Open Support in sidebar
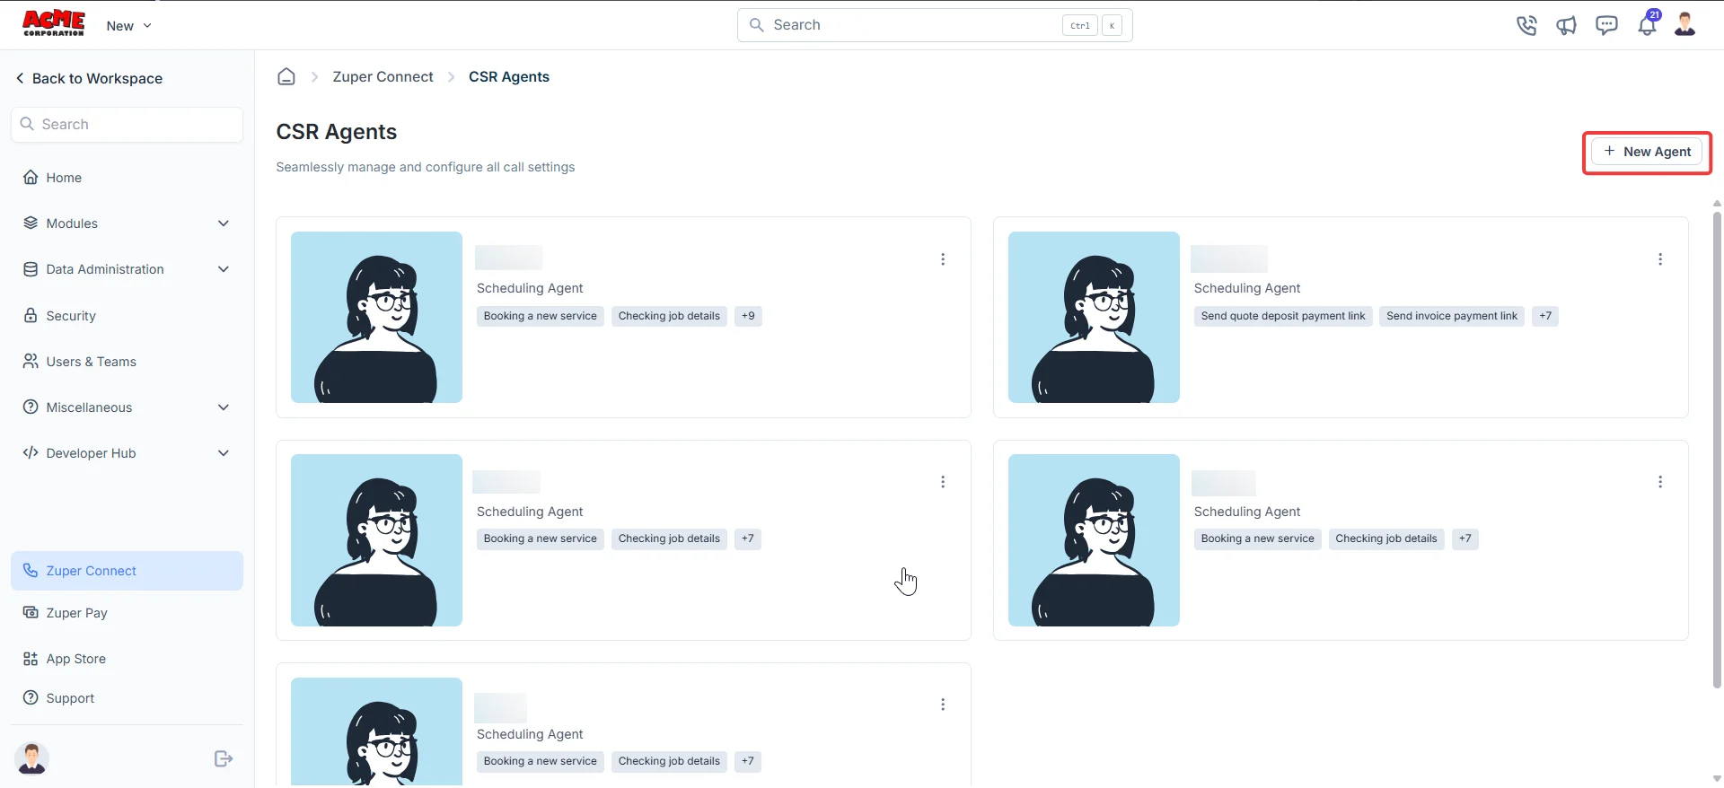This screenshot has width=1724, height=788. coord(127,698)
